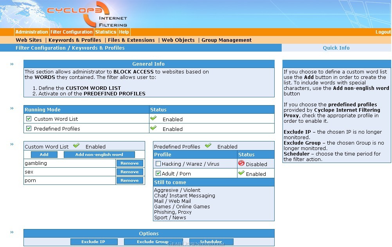Click the Exclude Group button
Image resolution: width=392 pixels, height=247 pixels.
(153, 242)
